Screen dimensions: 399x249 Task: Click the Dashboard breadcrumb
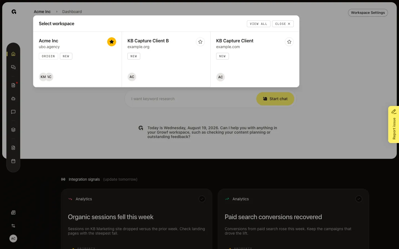(72, 12)
